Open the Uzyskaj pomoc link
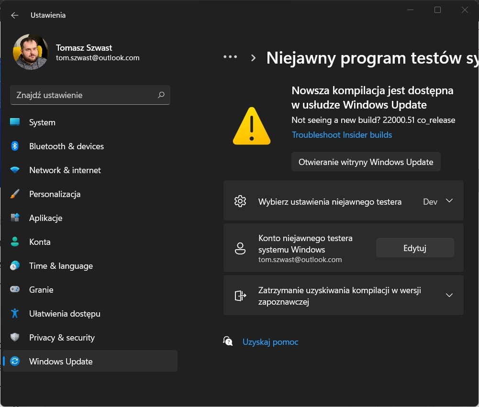This screenshot has width=479, height=407. click(x=270, y=342)
